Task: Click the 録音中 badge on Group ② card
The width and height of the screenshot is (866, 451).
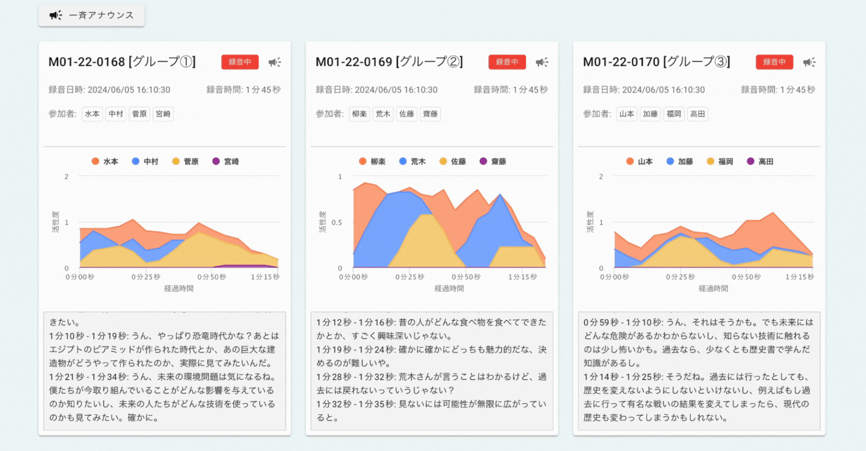Action: (x=507, y=62)
